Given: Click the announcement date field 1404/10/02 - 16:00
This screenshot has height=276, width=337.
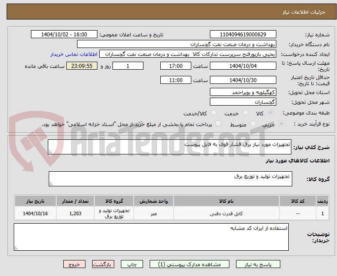Looking at the screenshot, I should pyautogui.click(x=64, y=35).
